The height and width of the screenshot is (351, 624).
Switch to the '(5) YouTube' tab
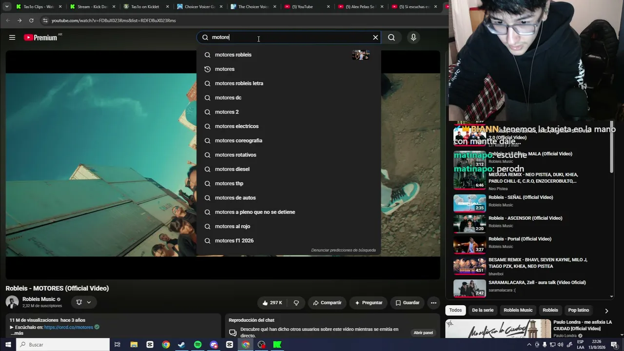click(x=307, y=7)
